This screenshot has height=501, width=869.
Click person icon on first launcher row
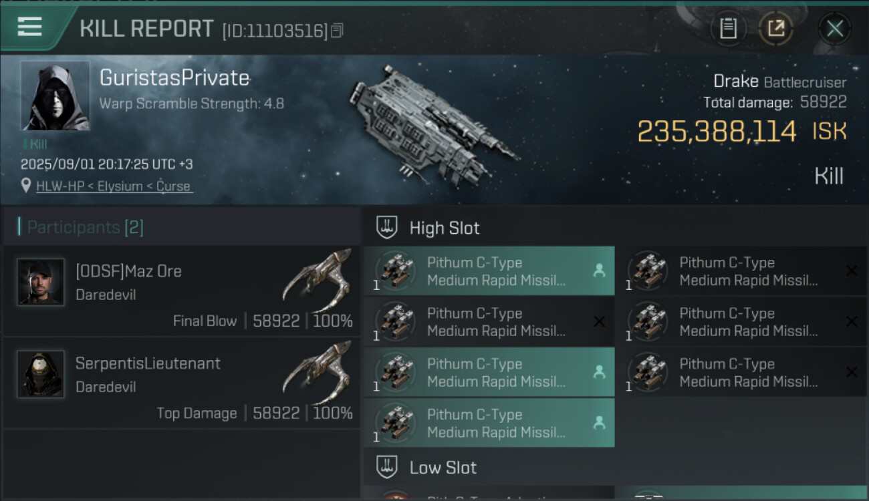599,271
